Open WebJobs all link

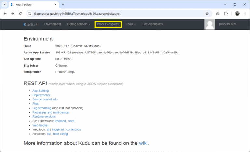click(x=48, y=129)
